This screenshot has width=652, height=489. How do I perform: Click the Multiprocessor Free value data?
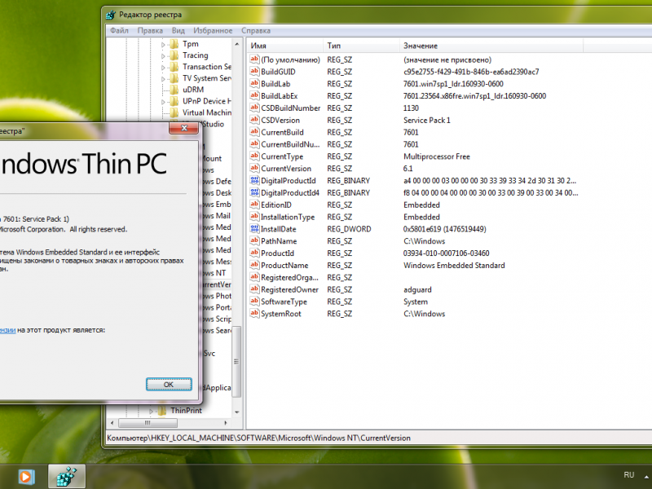click(x=437, y=156)
